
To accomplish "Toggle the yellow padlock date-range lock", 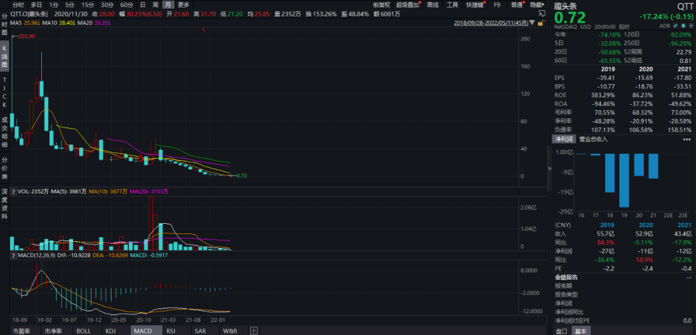I will (x=541, y=23).
